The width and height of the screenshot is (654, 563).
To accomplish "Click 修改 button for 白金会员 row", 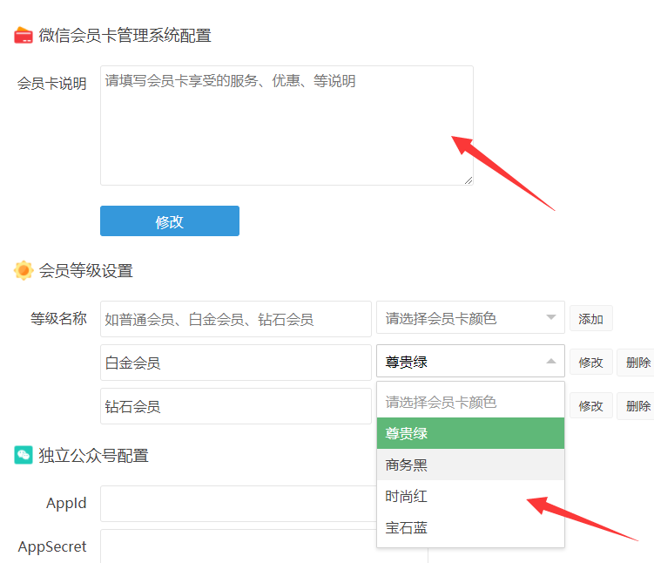I will [x=590, y=363].
